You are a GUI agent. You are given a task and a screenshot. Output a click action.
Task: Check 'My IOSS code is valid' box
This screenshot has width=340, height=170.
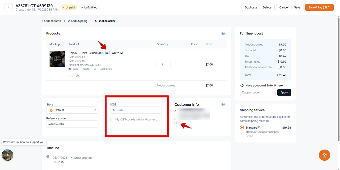pyautogui.click(x=112, y=120)
